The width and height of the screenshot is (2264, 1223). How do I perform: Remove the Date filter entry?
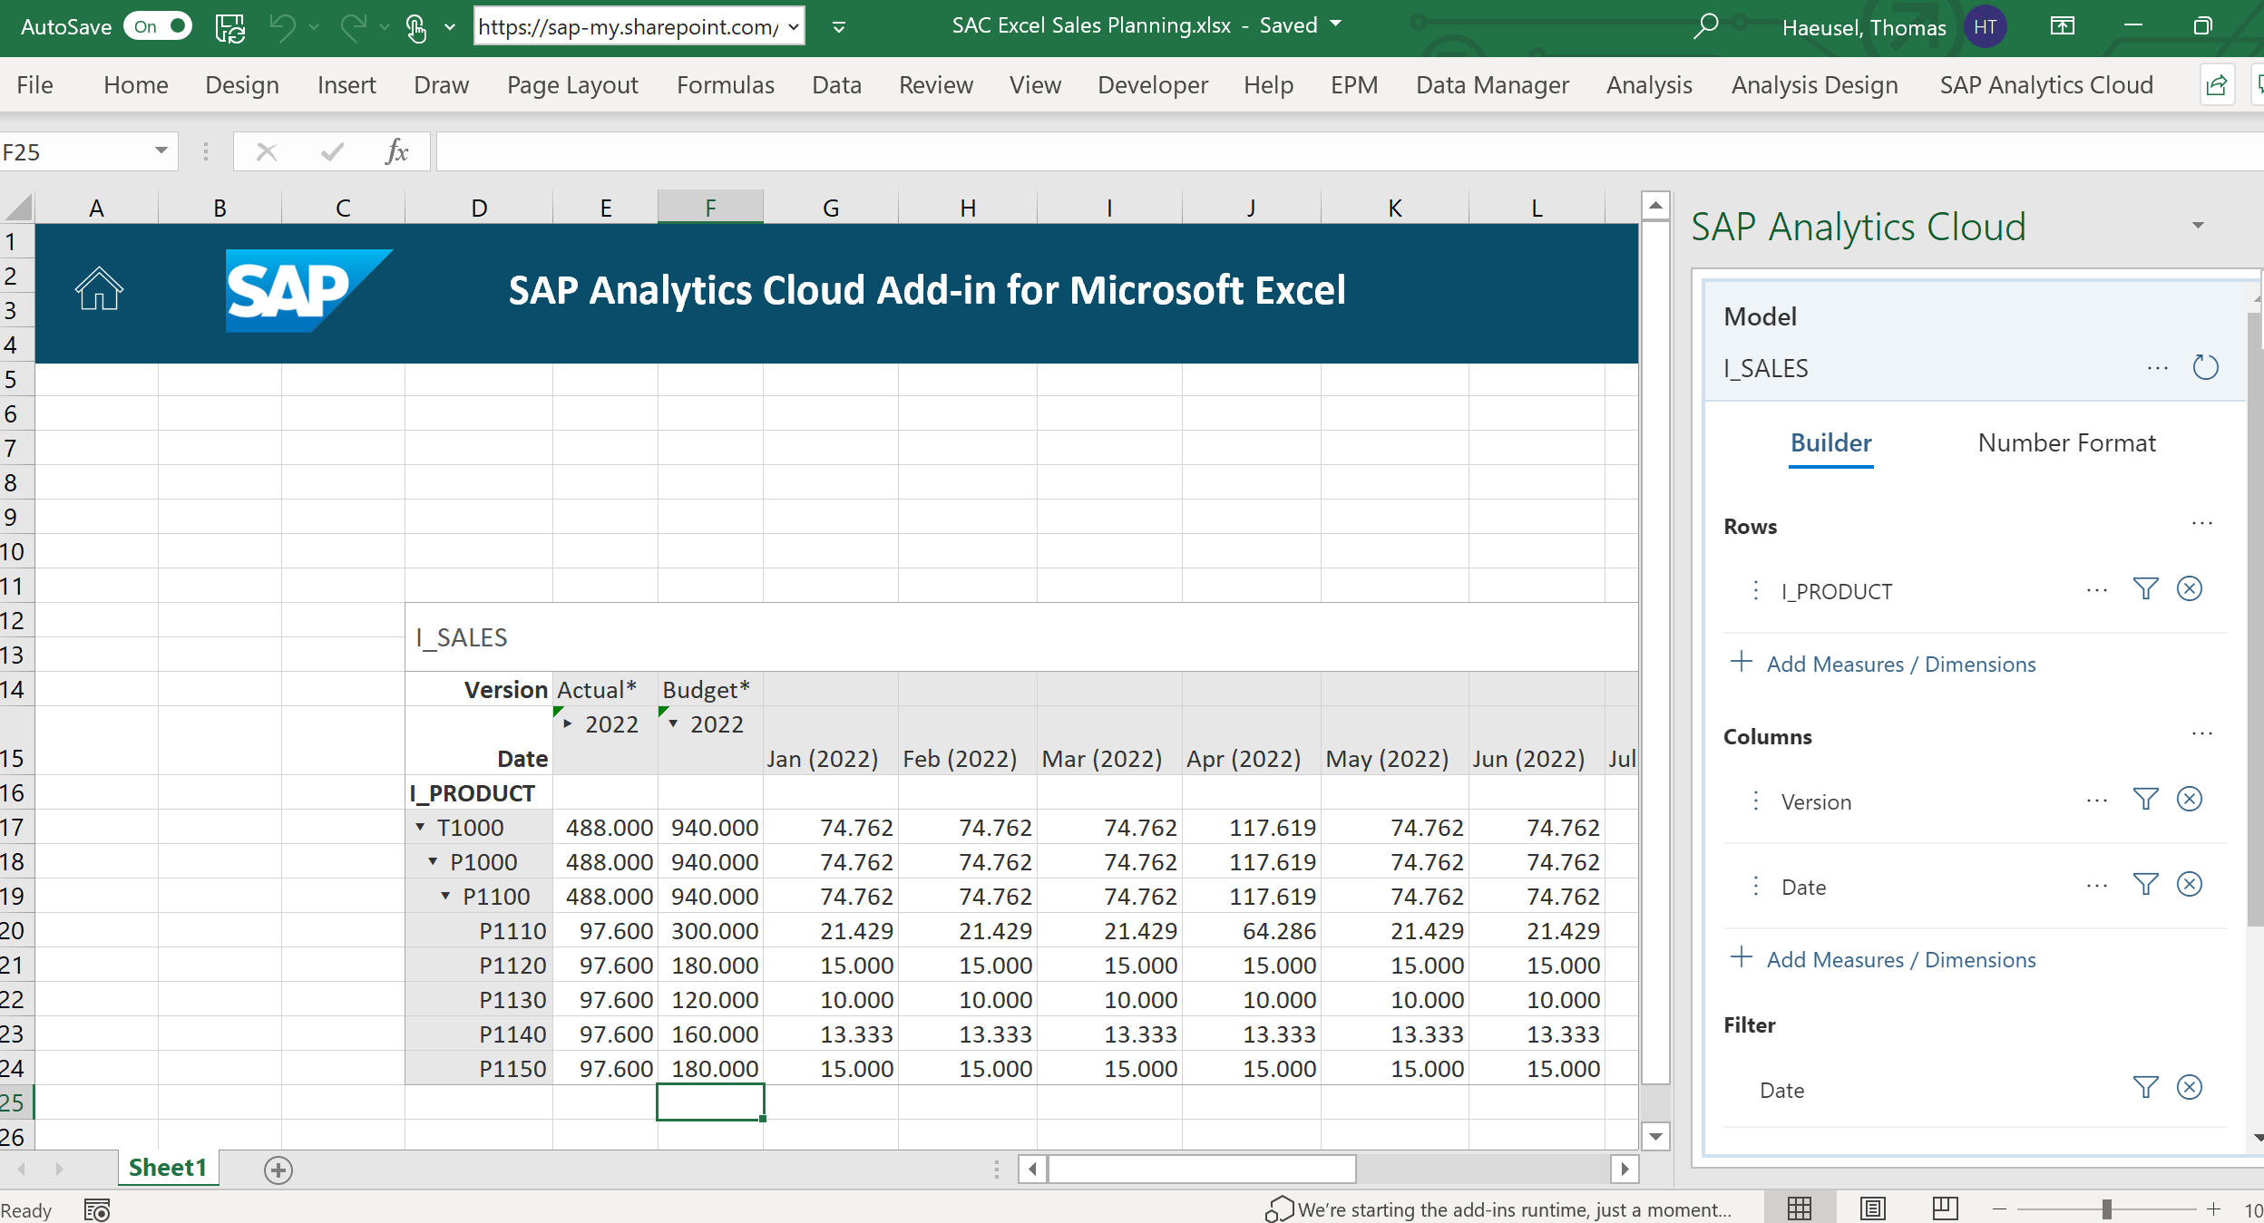(2190, 1088)
